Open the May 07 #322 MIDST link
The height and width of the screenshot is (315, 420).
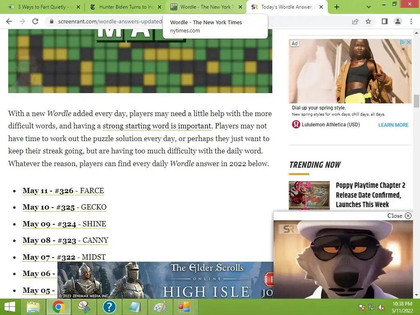[x=64, y=257]
